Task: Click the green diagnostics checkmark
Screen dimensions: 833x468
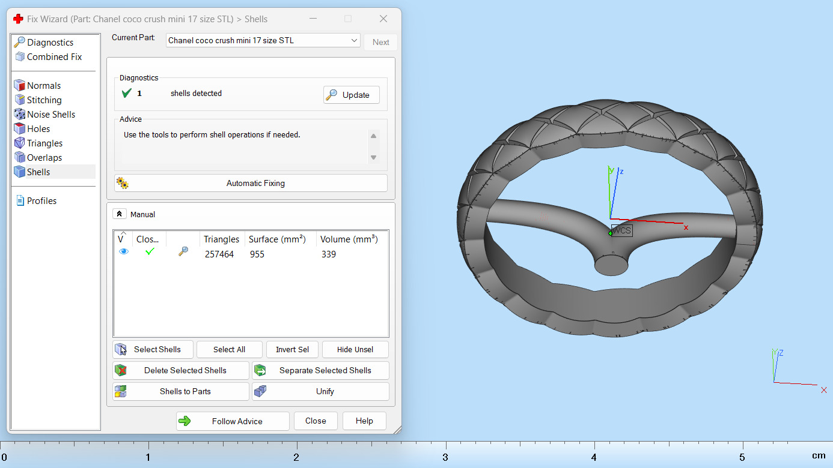Action: coord(126,94)
